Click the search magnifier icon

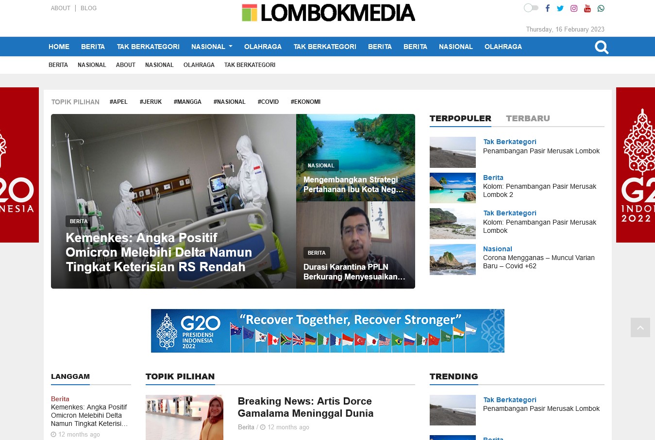click(602, 47)
